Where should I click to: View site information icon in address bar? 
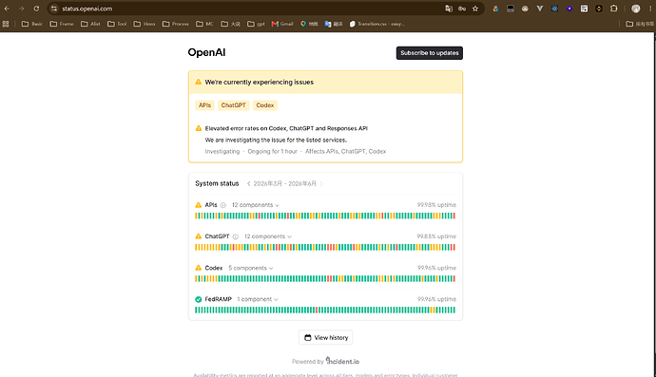pyautogui.click(x=54, y=9)
